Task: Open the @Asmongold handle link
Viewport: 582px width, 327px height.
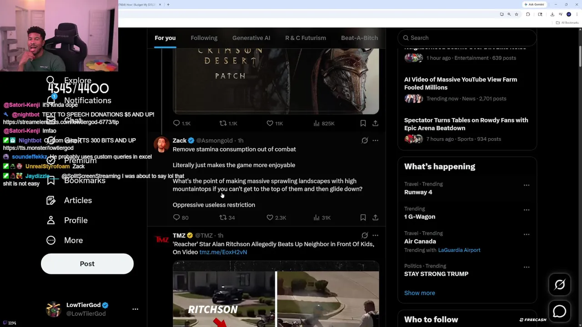Action: (215, 140)
